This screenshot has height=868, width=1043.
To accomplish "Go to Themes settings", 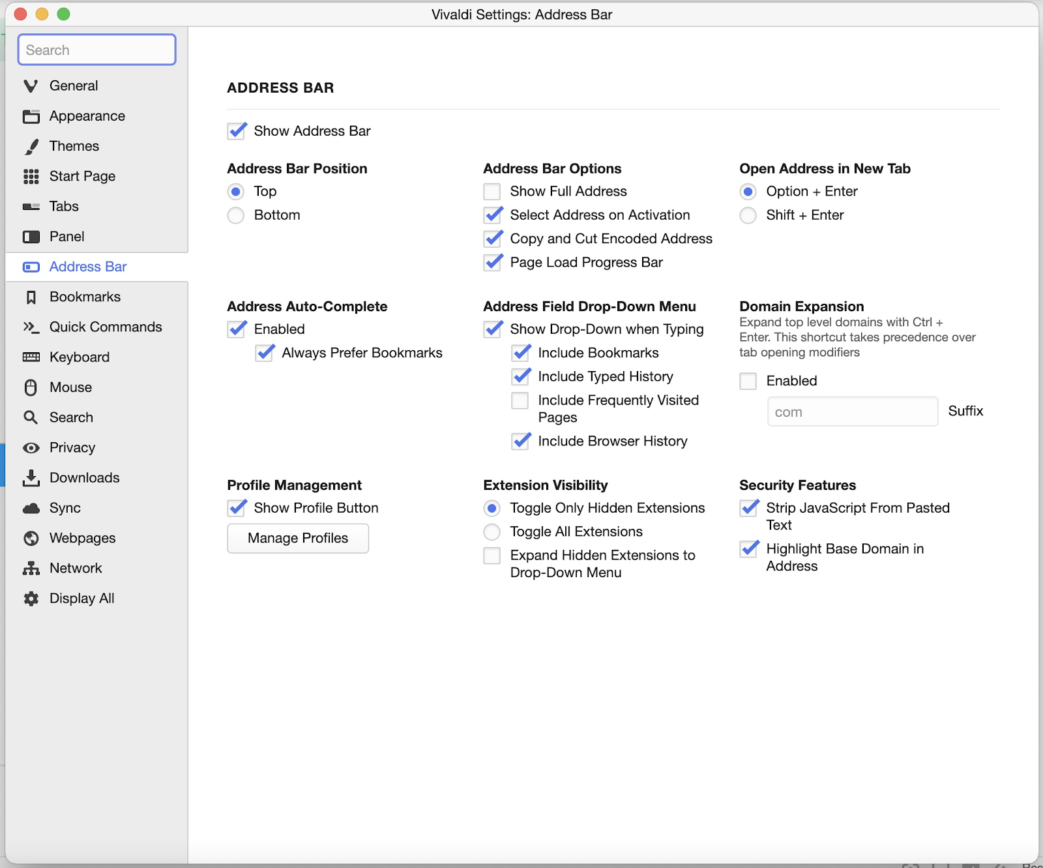I will [96, 146].
